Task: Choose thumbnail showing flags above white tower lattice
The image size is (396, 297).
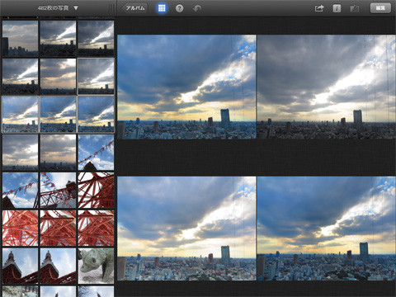Action: (x=58, y=190)
